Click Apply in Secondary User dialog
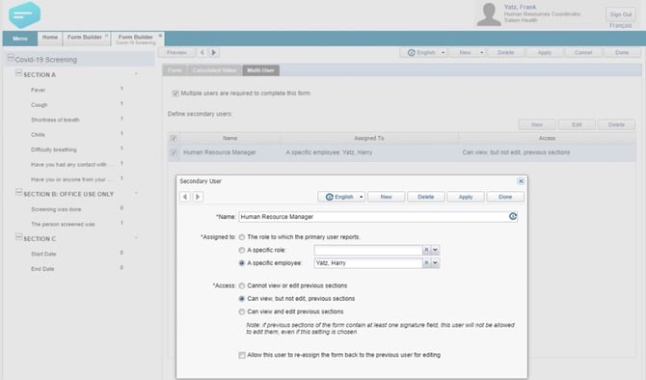 click(466, 197)
